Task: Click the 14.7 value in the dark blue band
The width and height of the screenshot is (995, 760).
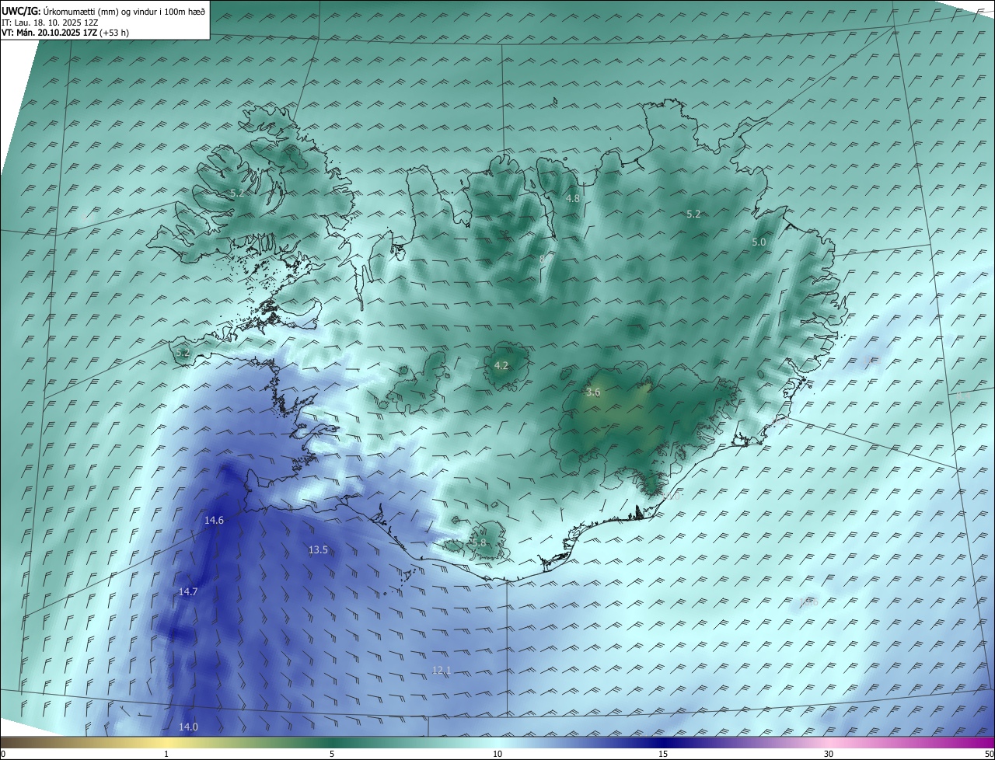Action: point(188,592)
